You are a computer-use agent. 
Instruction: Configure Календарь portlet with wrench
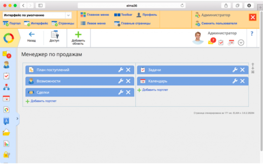pos(235,81)
